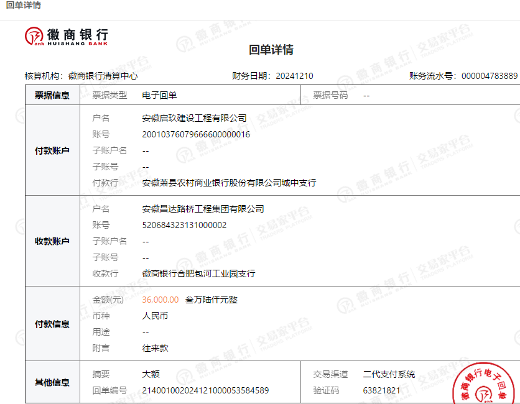Screen dimensions: 520x404
Task: Select payee name 安徽昌达路桥工程集团有限公司
Action: [203, 209]
